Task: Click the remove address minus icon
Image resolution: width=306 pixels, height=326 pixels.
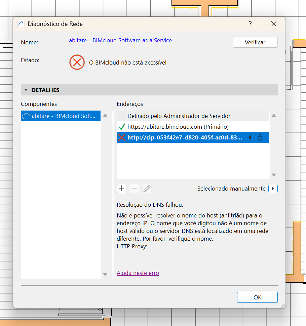Action: 135,189
